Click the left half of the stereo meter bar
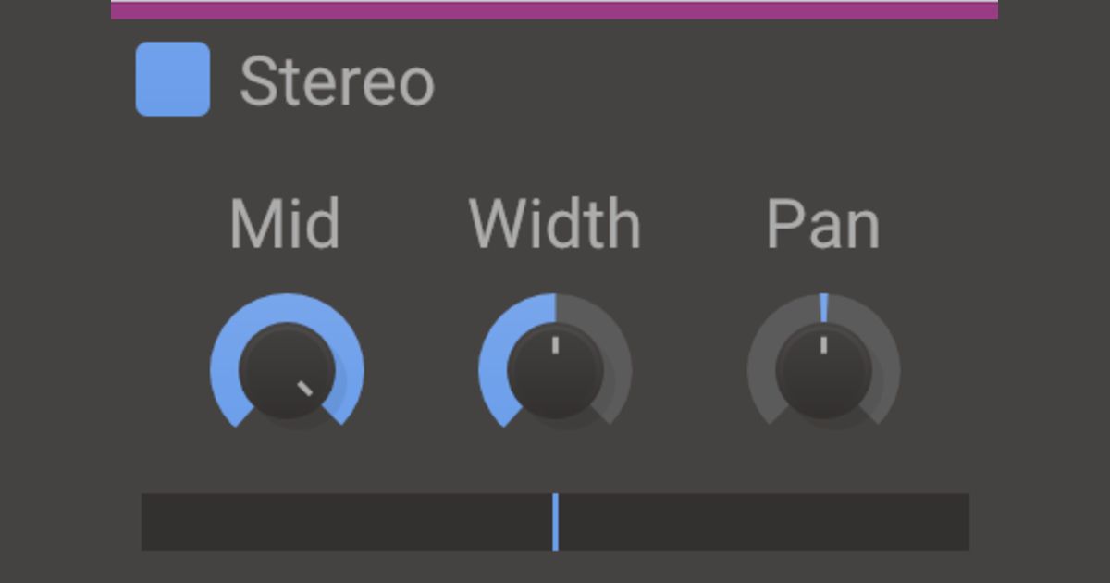 (347, 522)
